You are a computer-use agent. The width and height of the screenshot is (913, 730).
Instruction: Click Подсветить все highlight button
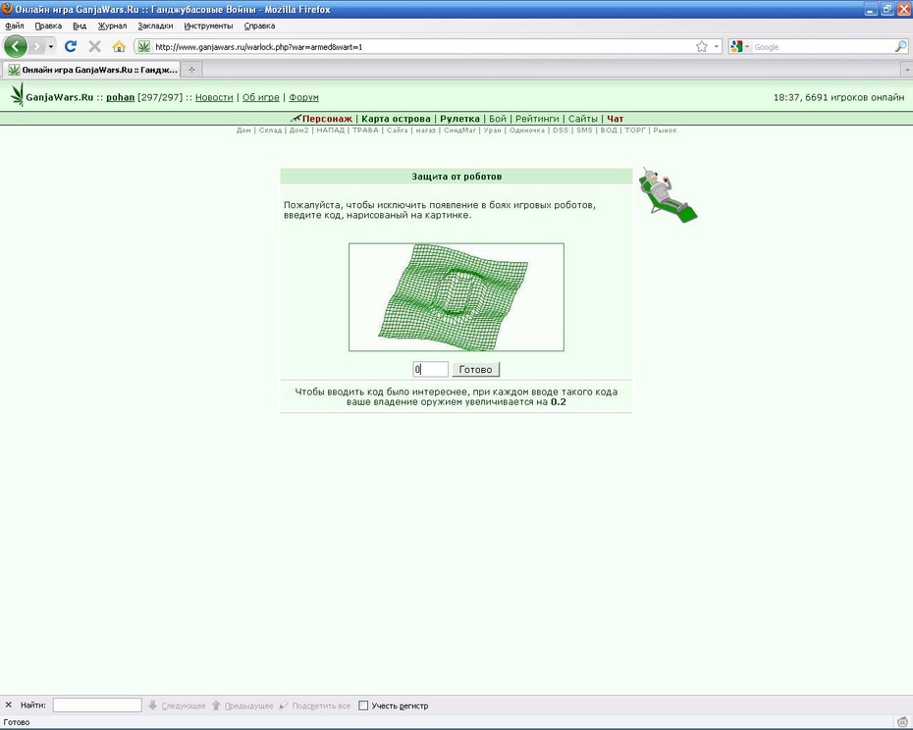pos(315,705)
